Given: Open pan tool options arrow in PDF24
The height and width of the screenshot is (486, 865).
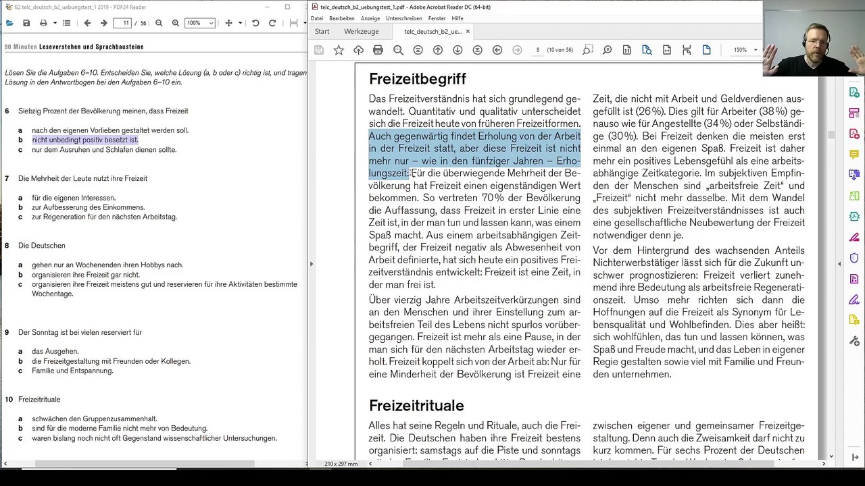Looking at the screenshot, I should pos(239,23).
